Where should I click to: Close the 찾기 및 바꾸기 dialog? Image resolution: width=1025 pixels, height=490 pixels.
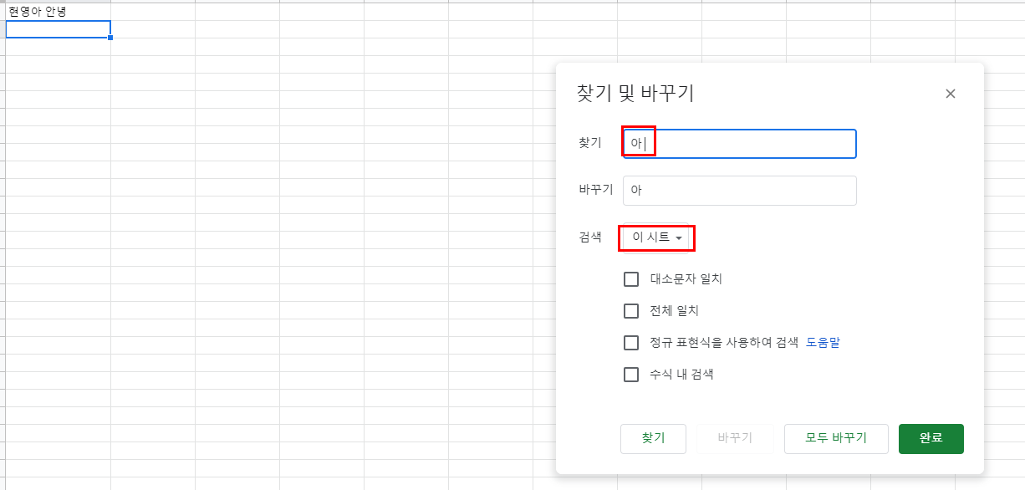click(950, 94)
